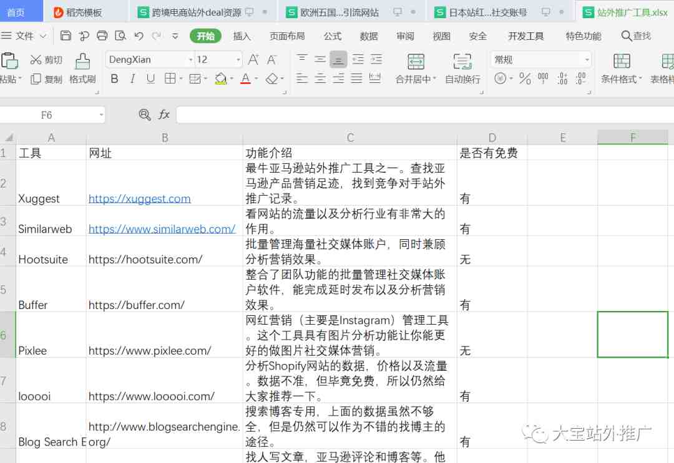Click the currency format icon
The image size is (674, 463).
pyautogui.click(x=500, y=79)
